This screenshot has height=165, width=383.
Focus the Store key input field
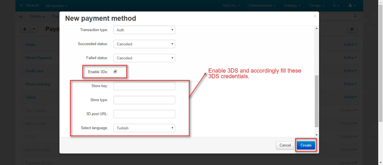point(144,86)
